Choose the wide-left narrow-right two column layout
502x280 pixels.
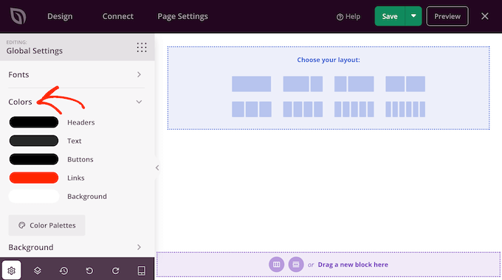[x=303, y=84]
